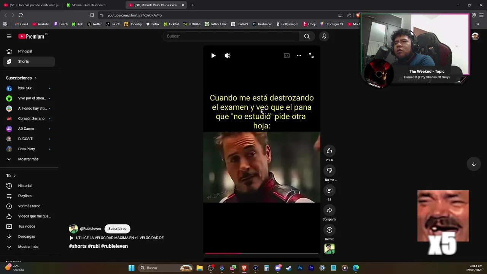Click the #shorts #rubi #rubieleven hashtags
The width and height of the screenshot is (487, 274).
click(98, 246)
